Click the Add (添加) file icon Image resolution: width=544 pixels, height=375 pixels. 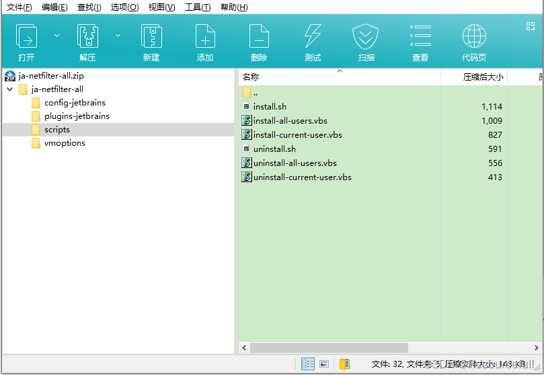205,36
